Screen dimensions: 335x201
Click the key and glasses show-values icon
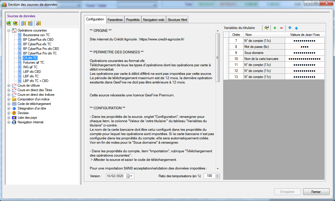pyautogui.click(x=267, y=28)
